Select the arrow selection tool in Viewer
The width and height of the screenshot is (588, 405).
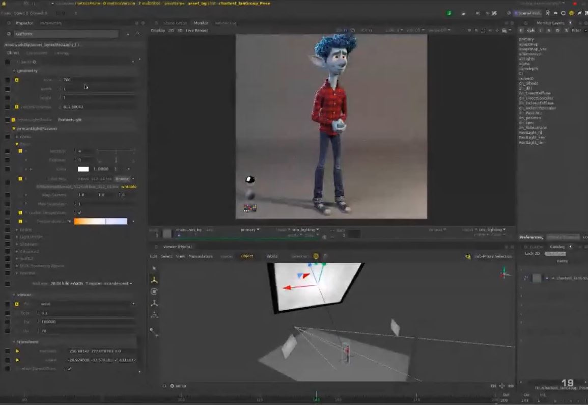pyautogui.click(x=154, y=268)
